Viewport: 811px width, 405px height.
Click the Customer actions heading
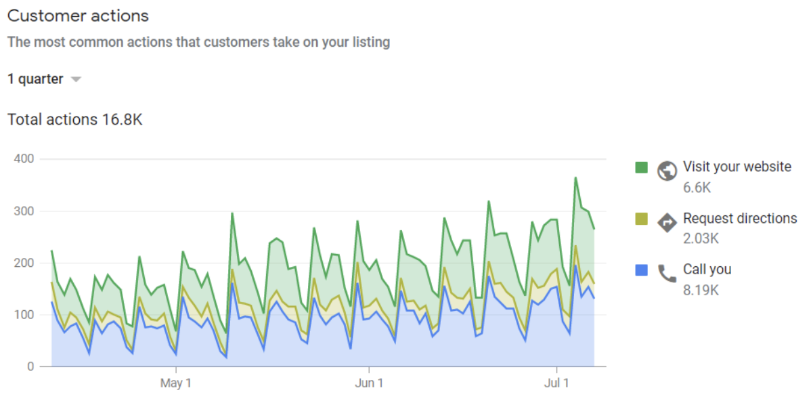click(78, 16)
